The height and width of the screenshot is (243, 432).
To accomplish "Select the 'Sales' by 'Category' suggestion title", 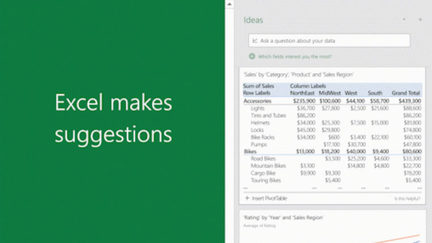I will point(298,74).
